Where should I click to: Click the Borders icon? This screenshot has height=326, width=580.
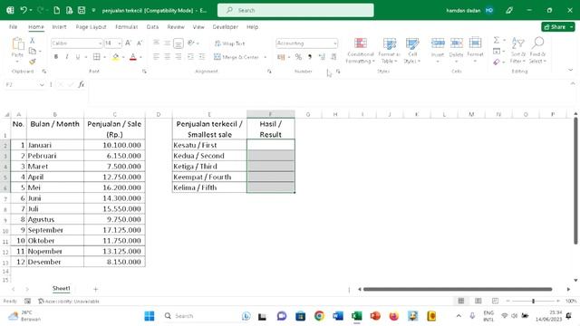[x=97, y=57]
